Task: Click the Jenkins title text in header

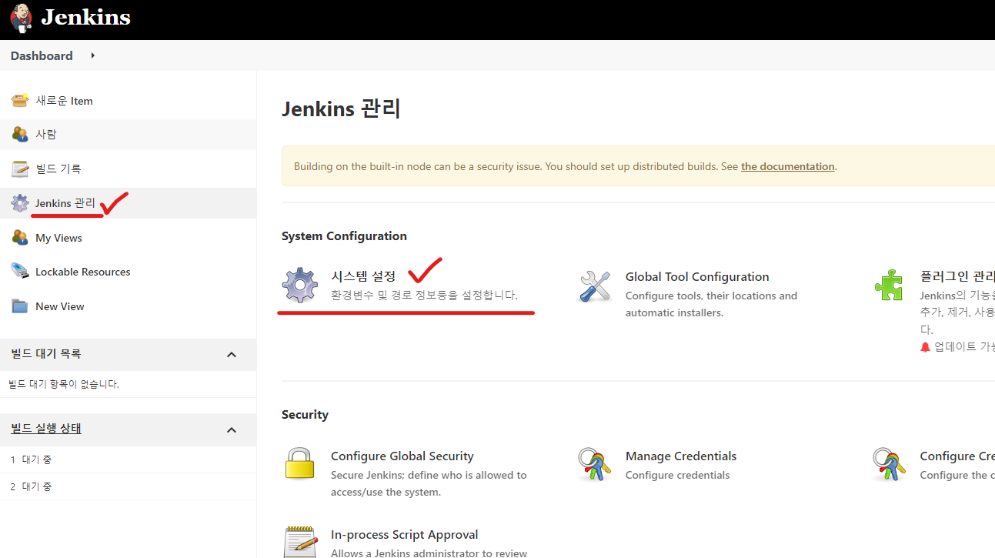Action: pos(85,17)
